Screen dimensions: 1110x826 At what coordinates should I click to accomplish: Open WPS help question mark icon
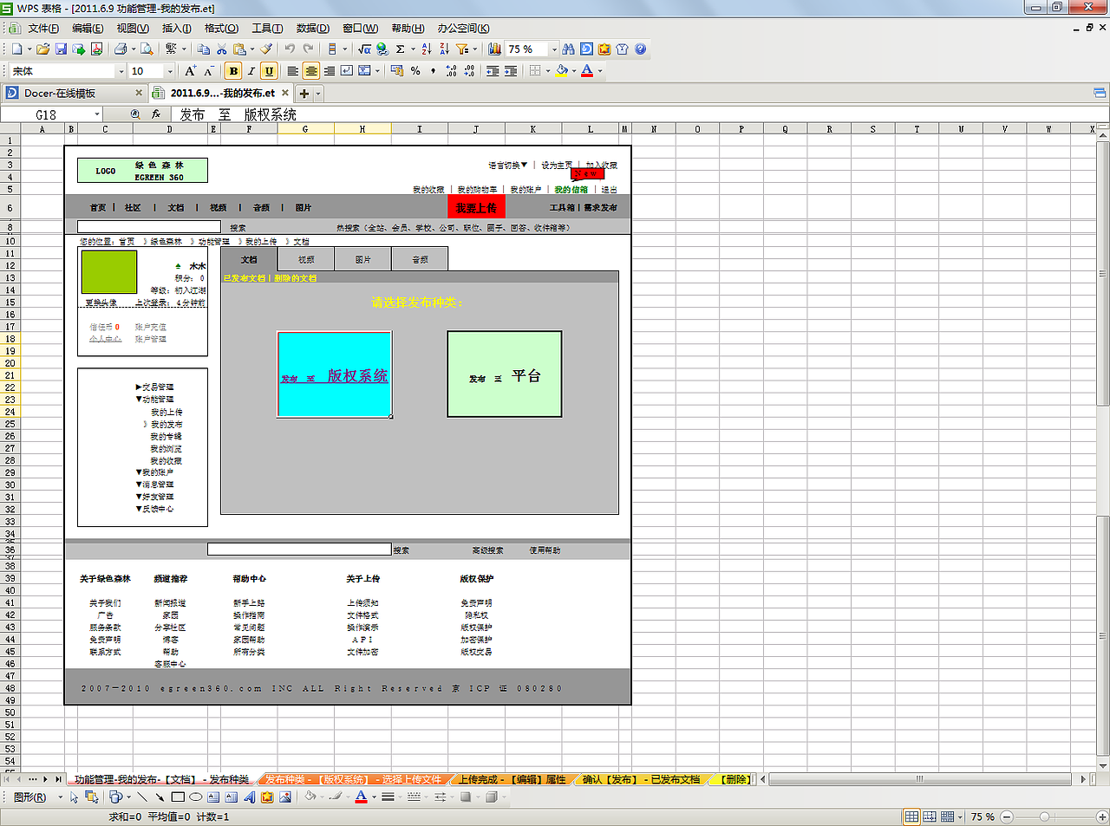641,49
